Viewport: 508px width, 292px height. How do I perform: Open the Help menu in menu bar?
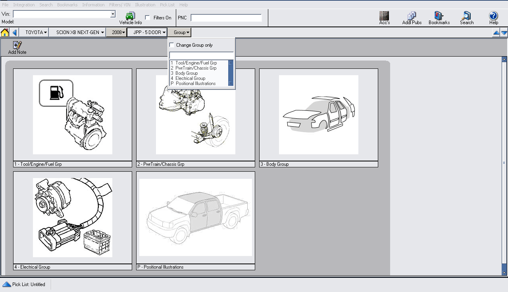pos(183,5)
